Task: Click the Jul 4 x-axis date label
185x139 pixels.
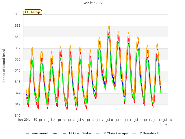Action: click(x=71, y=120)
